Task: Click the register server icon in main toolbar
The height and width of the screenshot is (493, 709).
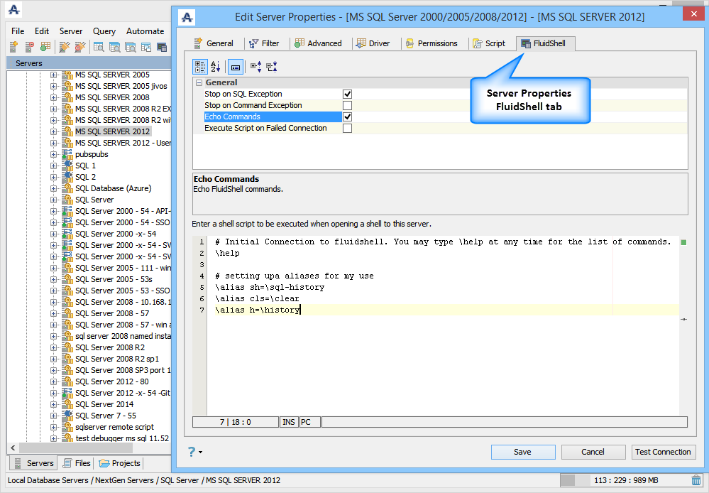Action: [13, 47]
